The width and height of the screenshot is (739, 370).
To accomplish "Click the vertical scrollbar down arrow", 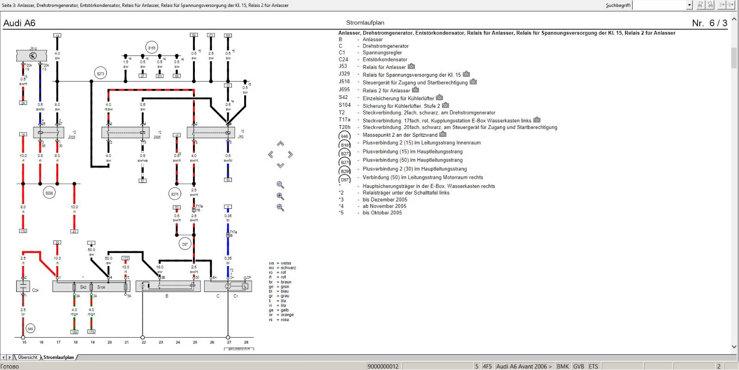I will tap(734, 346).
